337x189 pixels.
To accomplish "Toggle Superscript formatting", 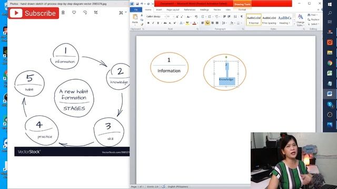I will pyautogui.click(x=175, y=23).
